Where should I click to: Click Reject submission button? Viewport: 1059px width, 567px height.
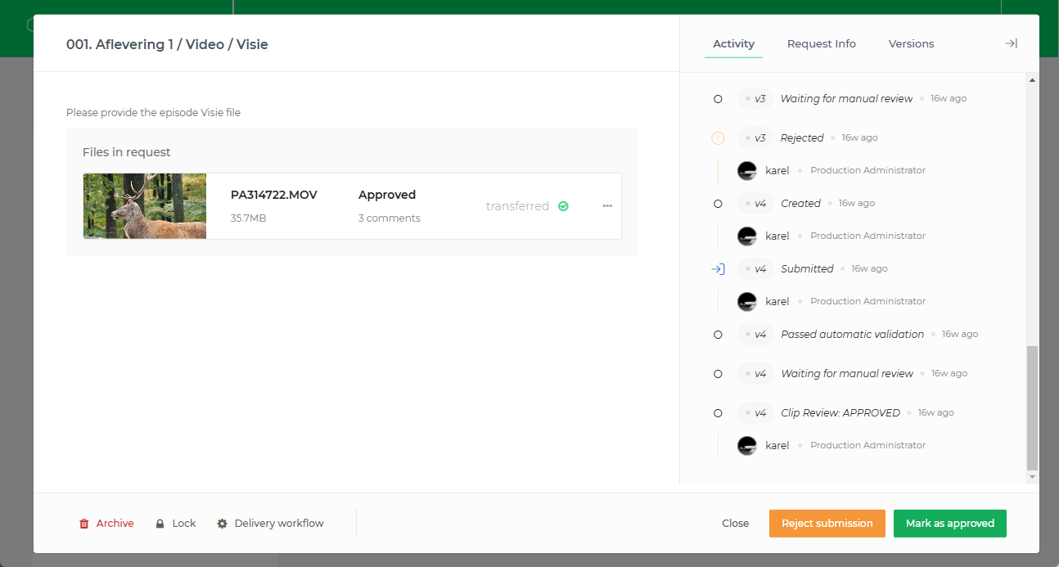tap(827, 524)
